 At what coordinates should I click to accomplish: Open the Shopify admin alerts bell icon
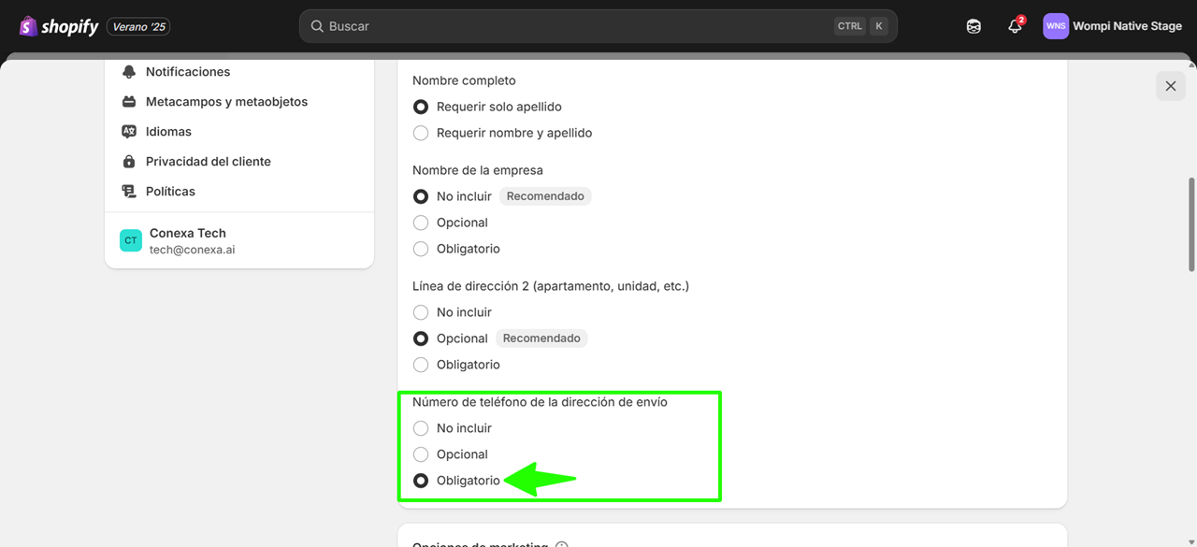coord(1015,25)
